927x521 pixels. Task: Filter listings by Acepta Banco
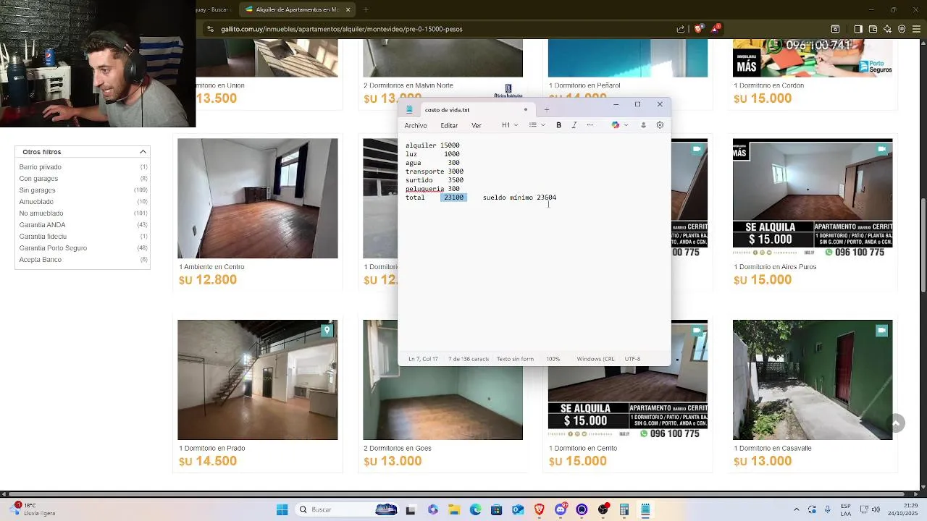pos(41,260)
